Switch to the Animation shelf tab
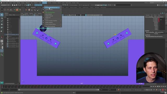Viewport: 167px width, 94px height. click(33, 8)
